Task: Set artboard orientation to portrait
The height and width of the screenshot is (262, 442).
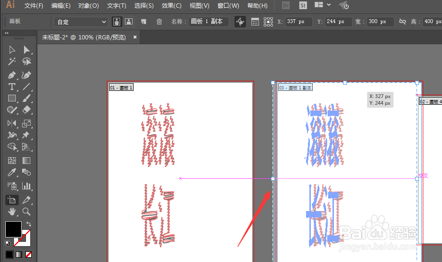Action: coord(117,22)
